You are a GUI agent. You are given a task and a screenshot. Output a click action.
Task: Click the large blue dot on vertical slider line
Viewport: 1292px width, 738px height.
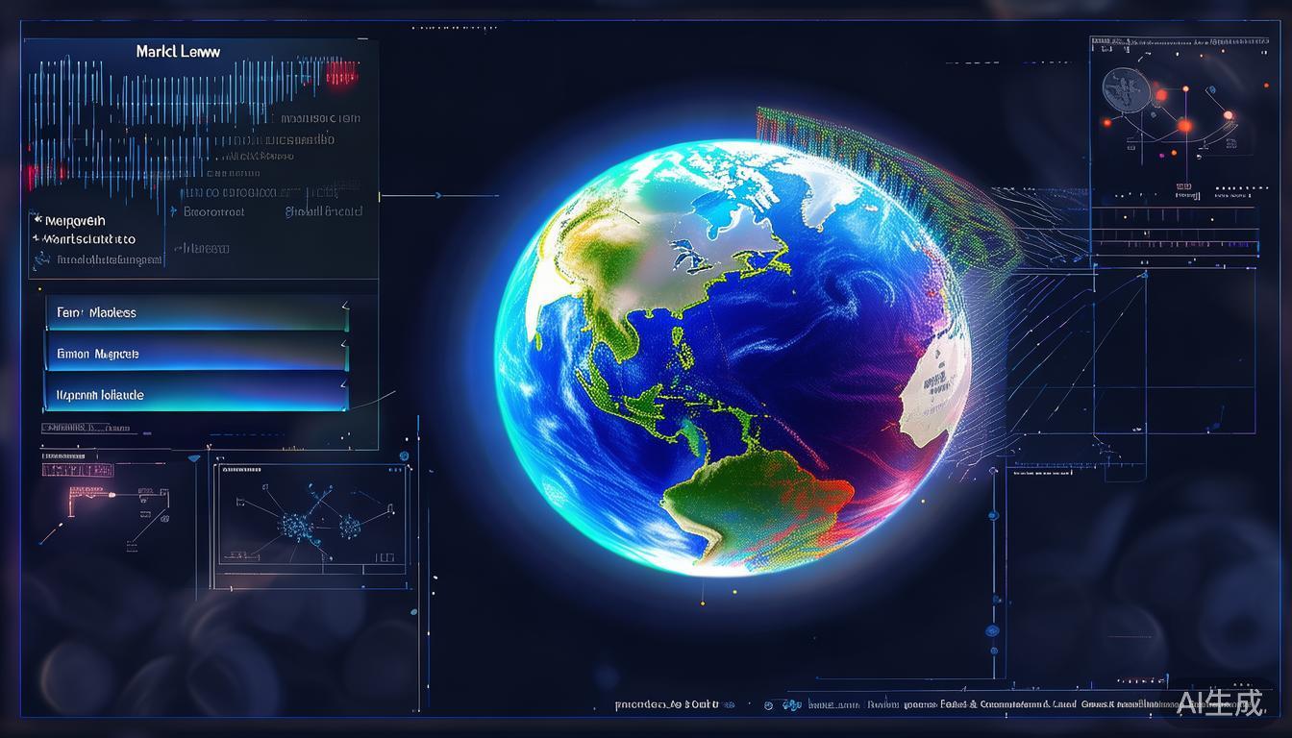click(x=992, y=630)
